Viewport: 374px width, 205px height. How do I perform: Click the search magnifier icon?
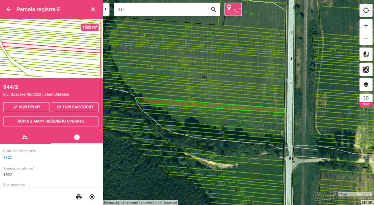pos(213,9)
